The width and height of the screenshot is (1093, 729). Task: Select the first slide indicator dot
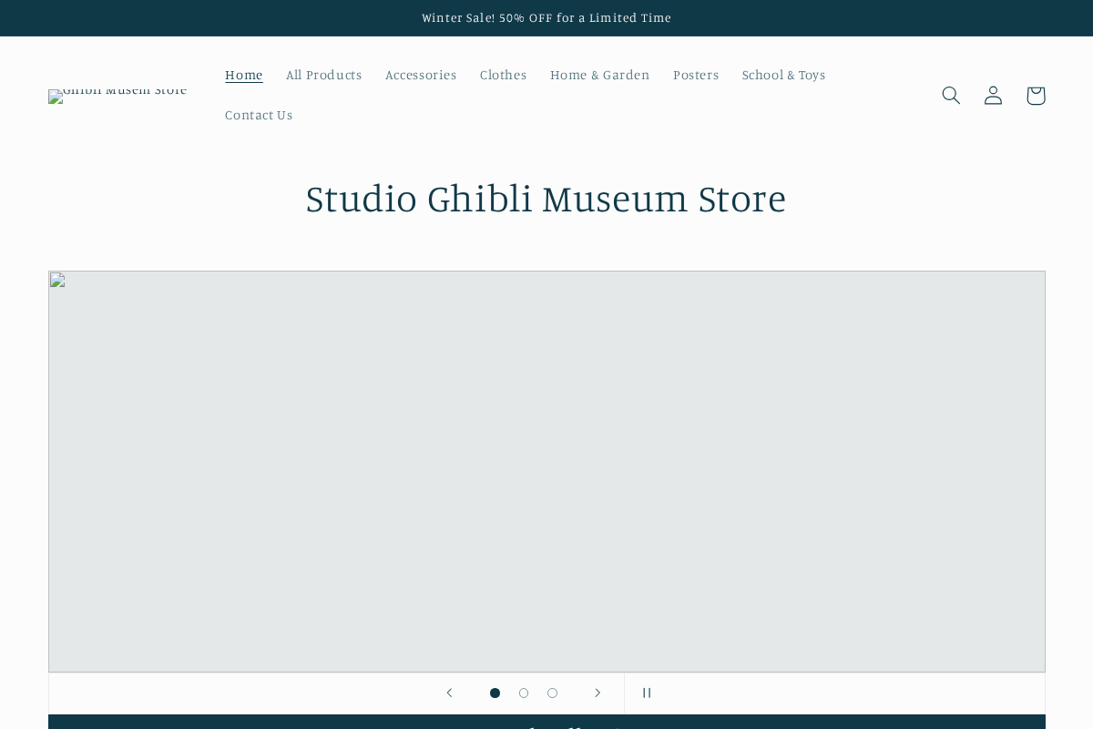coord(495,693)
